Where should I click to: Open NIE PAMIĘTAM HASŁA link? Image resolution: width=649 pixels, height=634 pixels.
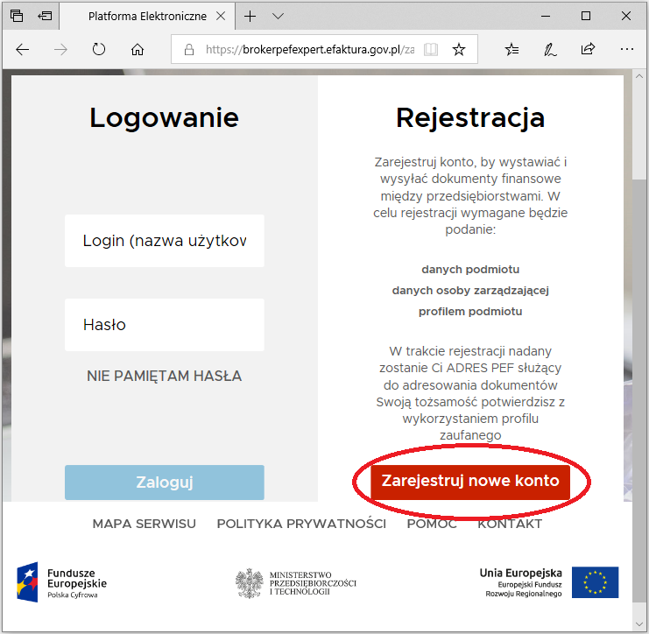(x=165, y=376)
